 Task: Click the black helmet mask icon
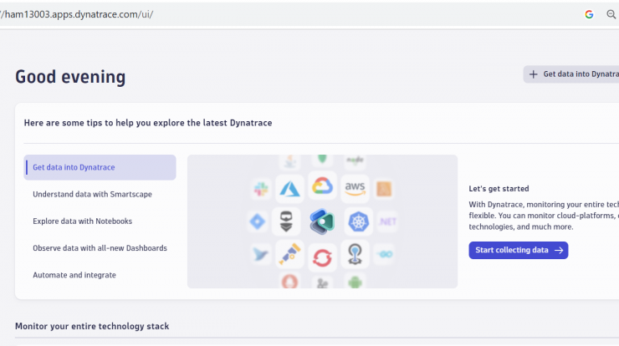[286, 221]
